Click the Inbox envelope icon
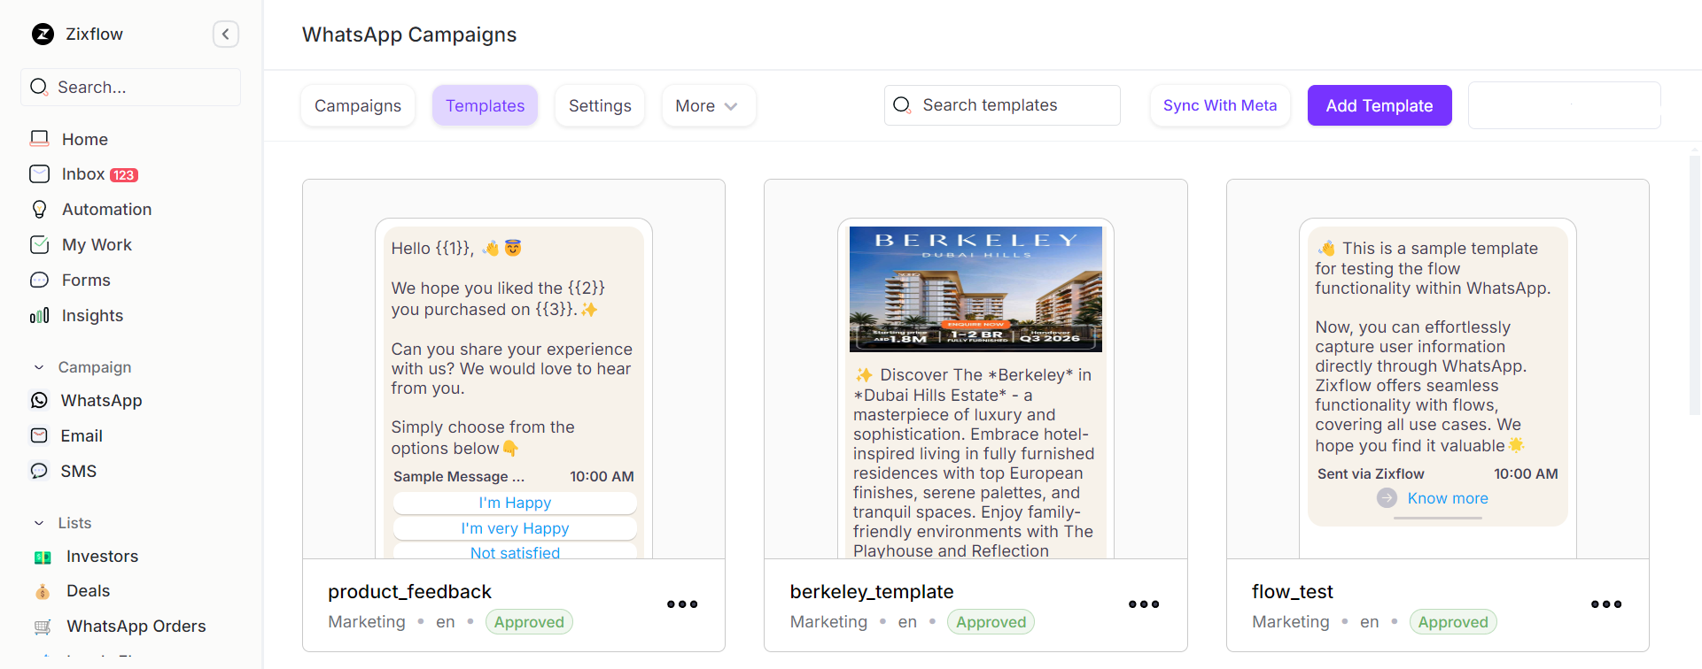 [40, 174]
